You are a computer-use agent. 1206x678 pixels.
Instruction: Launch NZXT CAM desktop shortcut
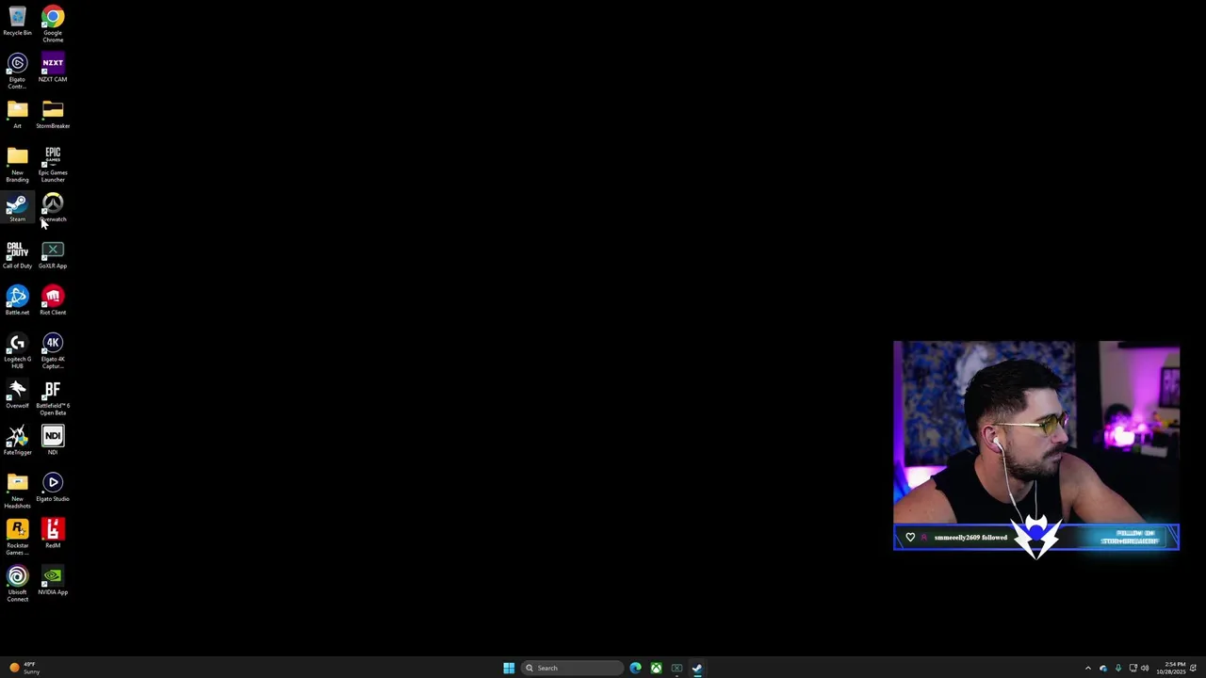point(53,68)
